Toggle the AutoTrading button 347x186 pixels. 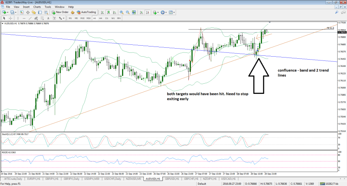point(87,12)
